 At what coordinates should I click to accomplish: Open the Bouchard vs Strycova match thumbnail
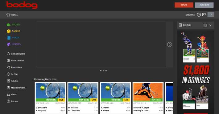[50, 92]
